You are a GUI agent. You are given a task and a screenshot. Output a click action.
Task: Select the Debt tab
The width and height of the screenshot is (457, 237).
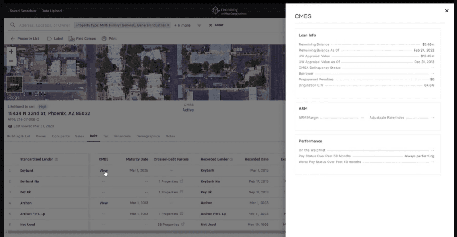[x=94, y=136]
